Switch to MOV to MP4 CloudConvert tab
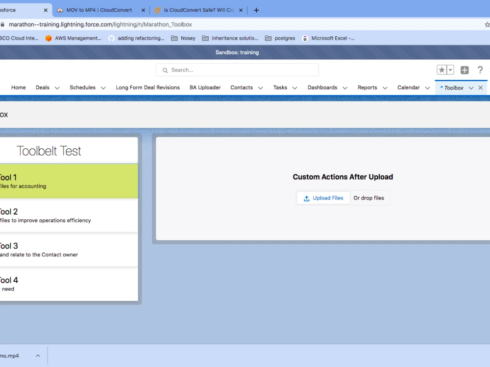Viewport: 490px width, 367px height. 99,10
